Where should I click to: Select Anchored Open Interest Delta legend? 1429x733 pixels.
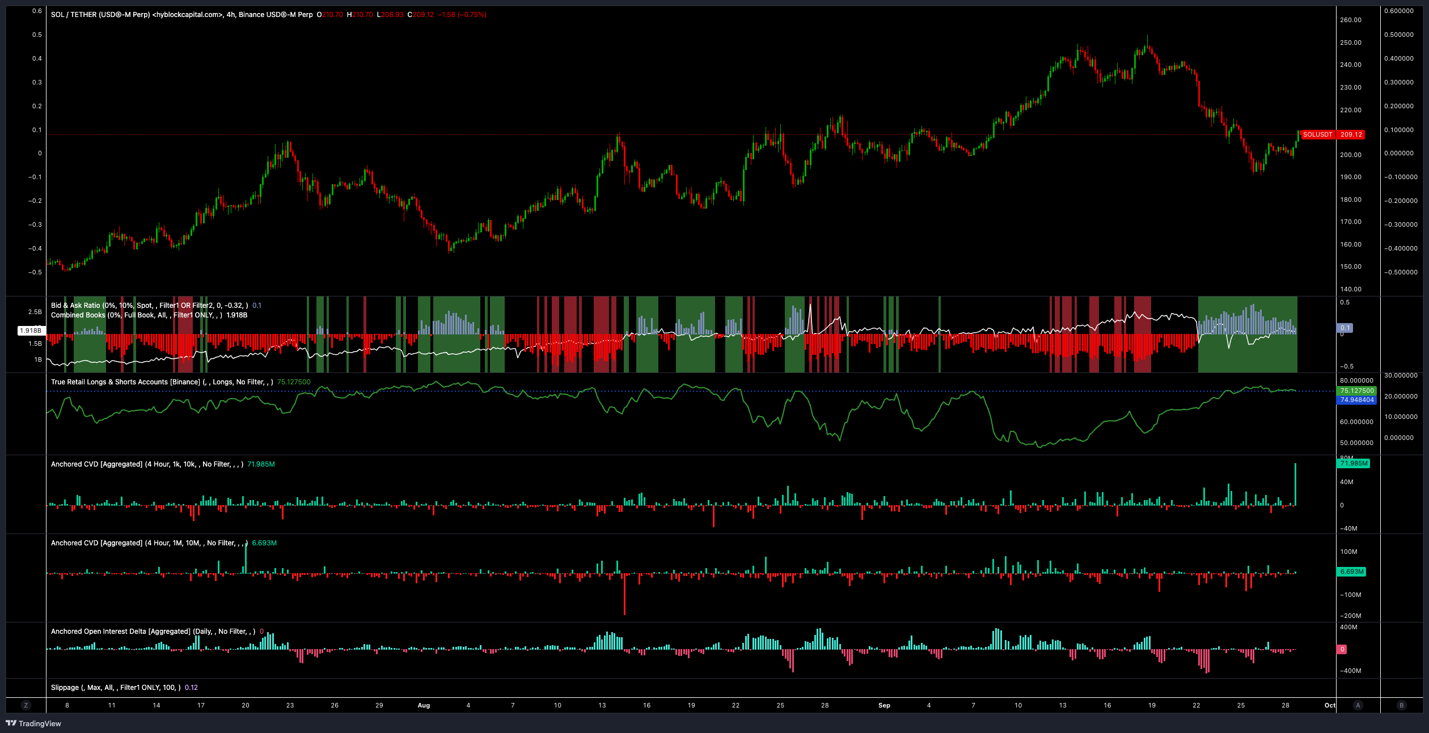(x=153, y=632)
